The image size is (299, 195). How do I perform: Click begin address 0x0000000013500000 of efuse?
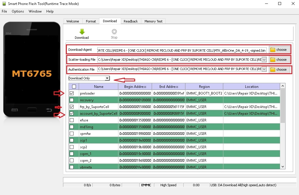135,120
